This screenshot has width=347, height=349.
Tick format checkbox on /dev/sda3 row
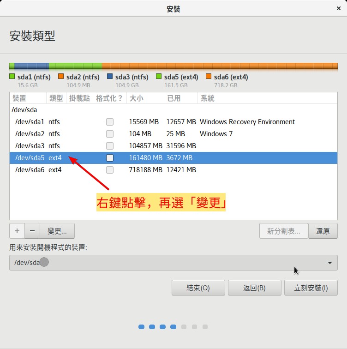(x=110, y=146)
